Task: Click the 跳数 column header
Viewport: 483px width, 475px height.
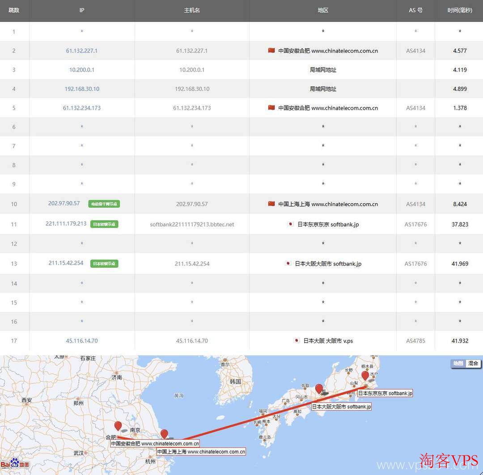Action: (x=14, y=10)
